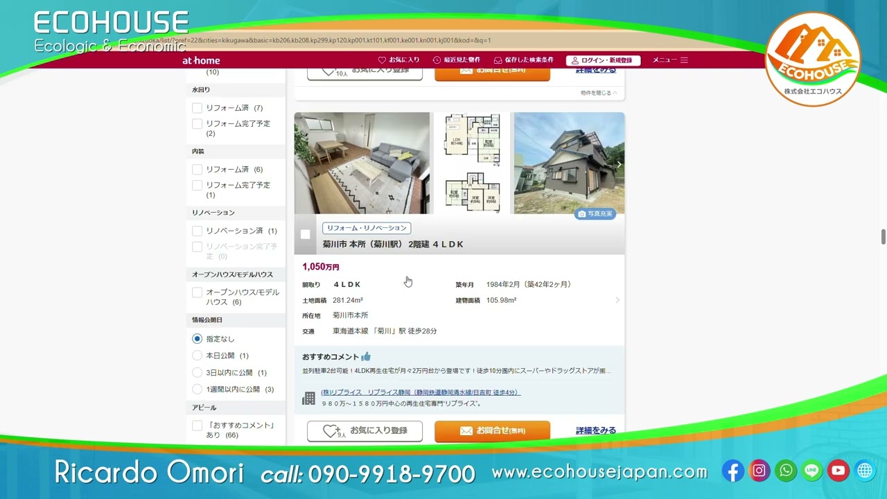This screenshot has width=887, height=499.
Task: Click the price 1,050万円
Action: pyautogui.click(x=321, y=267)
